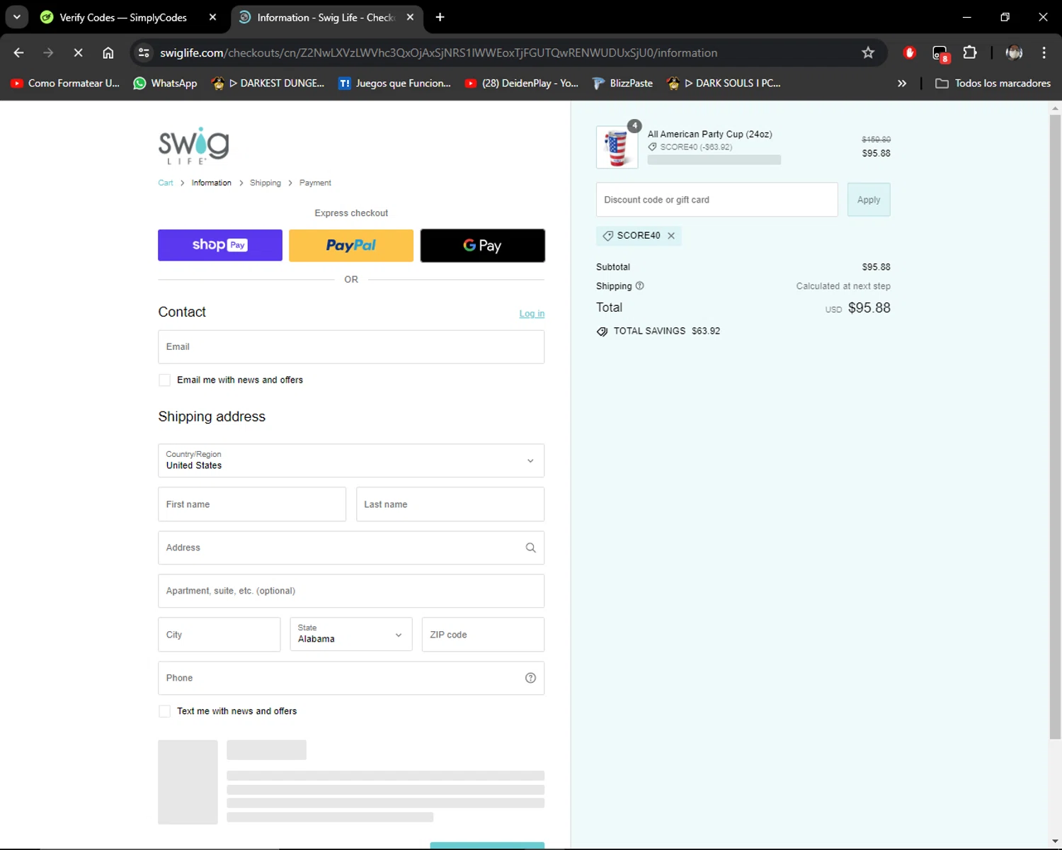Screen dimensions: 1062x850
Task: Click the address search magnifier icon
Action: click(530, 548)
